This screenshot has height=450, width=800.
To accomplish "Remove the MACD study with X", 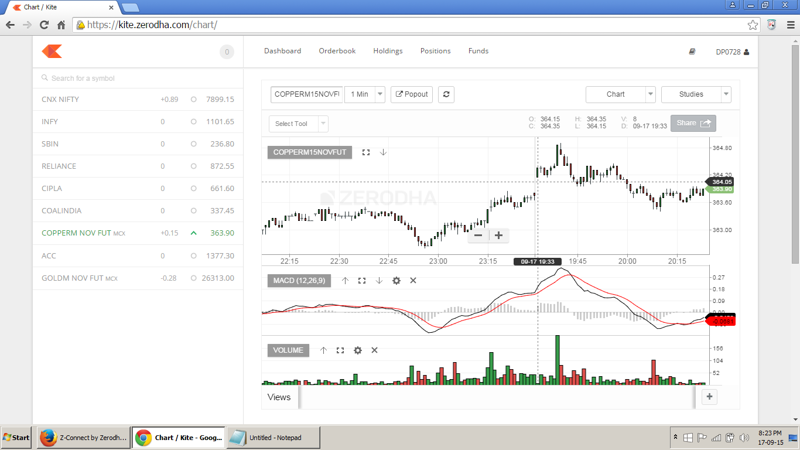I will coord(413,281).
